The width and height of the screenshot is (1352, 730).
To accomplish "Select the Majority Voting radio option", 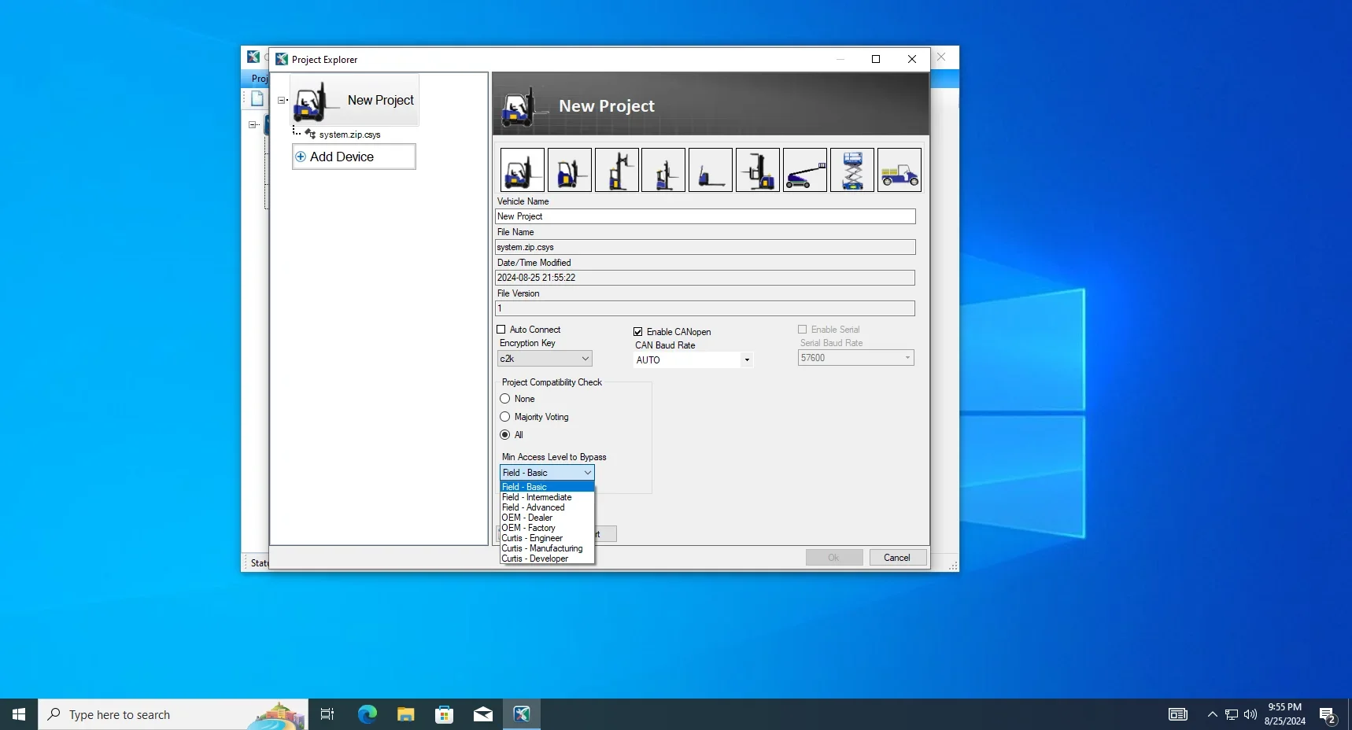I will point(505,417).
